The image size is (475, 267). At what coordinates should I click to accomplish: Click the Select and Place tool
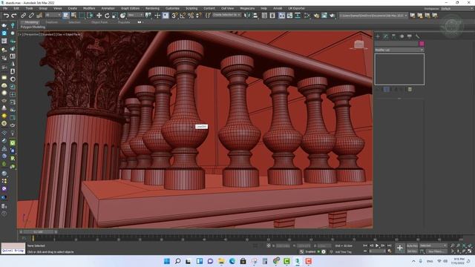(x=122, y=16)
